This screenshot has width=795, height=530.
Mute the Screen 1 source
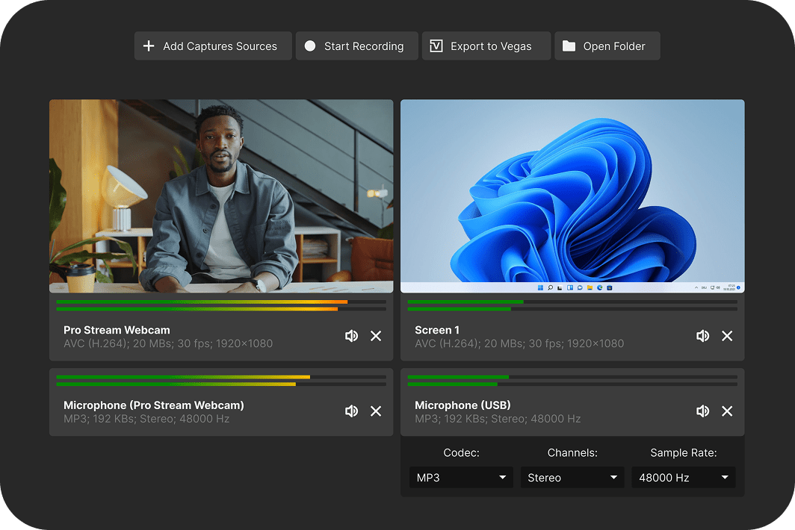coord(702,336)
